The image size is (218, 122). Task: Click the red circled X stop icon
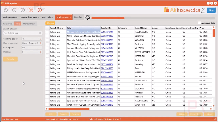tap(40, 10)
